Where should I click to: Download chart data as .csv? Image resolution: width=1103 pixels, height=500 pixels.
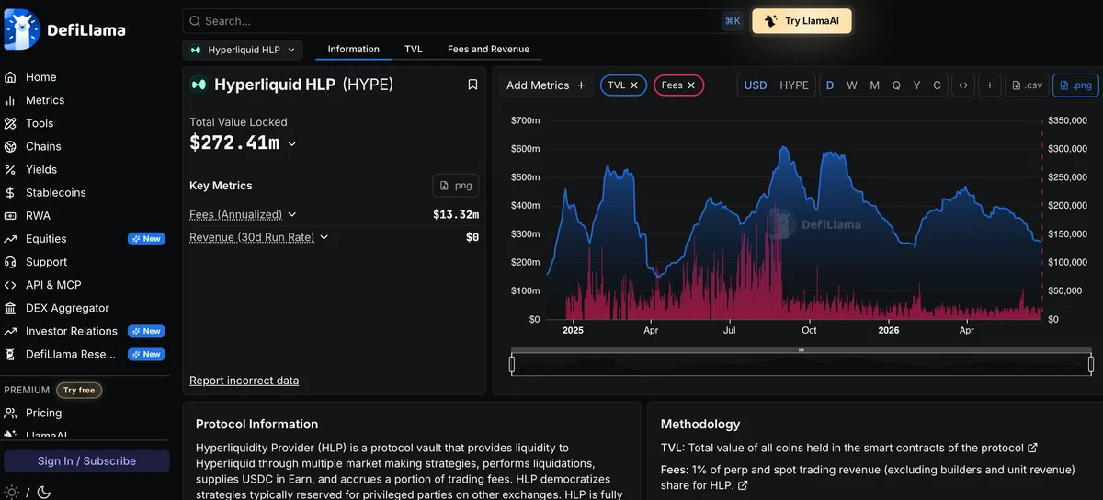tap(1027, 85)
